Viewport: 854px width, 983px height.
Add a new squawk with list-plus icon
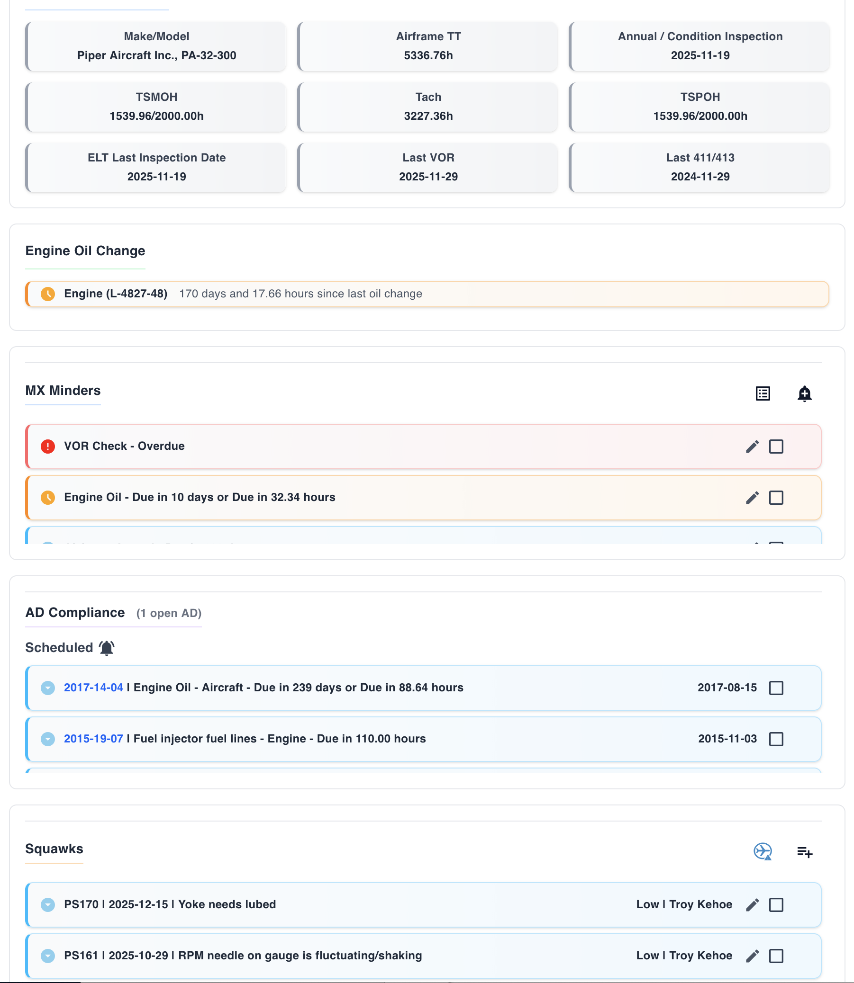[x=805, y=852]
